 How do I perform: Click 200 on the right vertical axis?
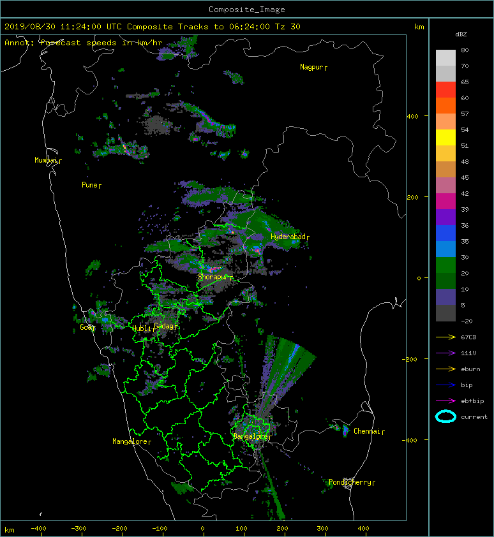(413, 197)
